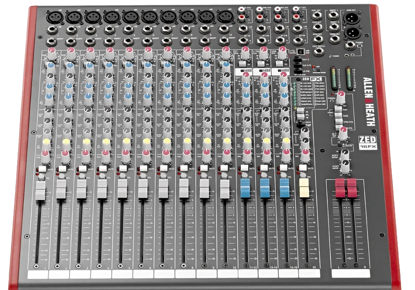Toggle the 48V phantom power switch
This screenshot has height=290, width=415.
(318, 70)
